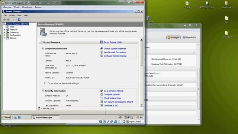The width and height of the screenshot is (238, 134).
Task: Collapse the Server Summary section
Action: pos(41,42)
